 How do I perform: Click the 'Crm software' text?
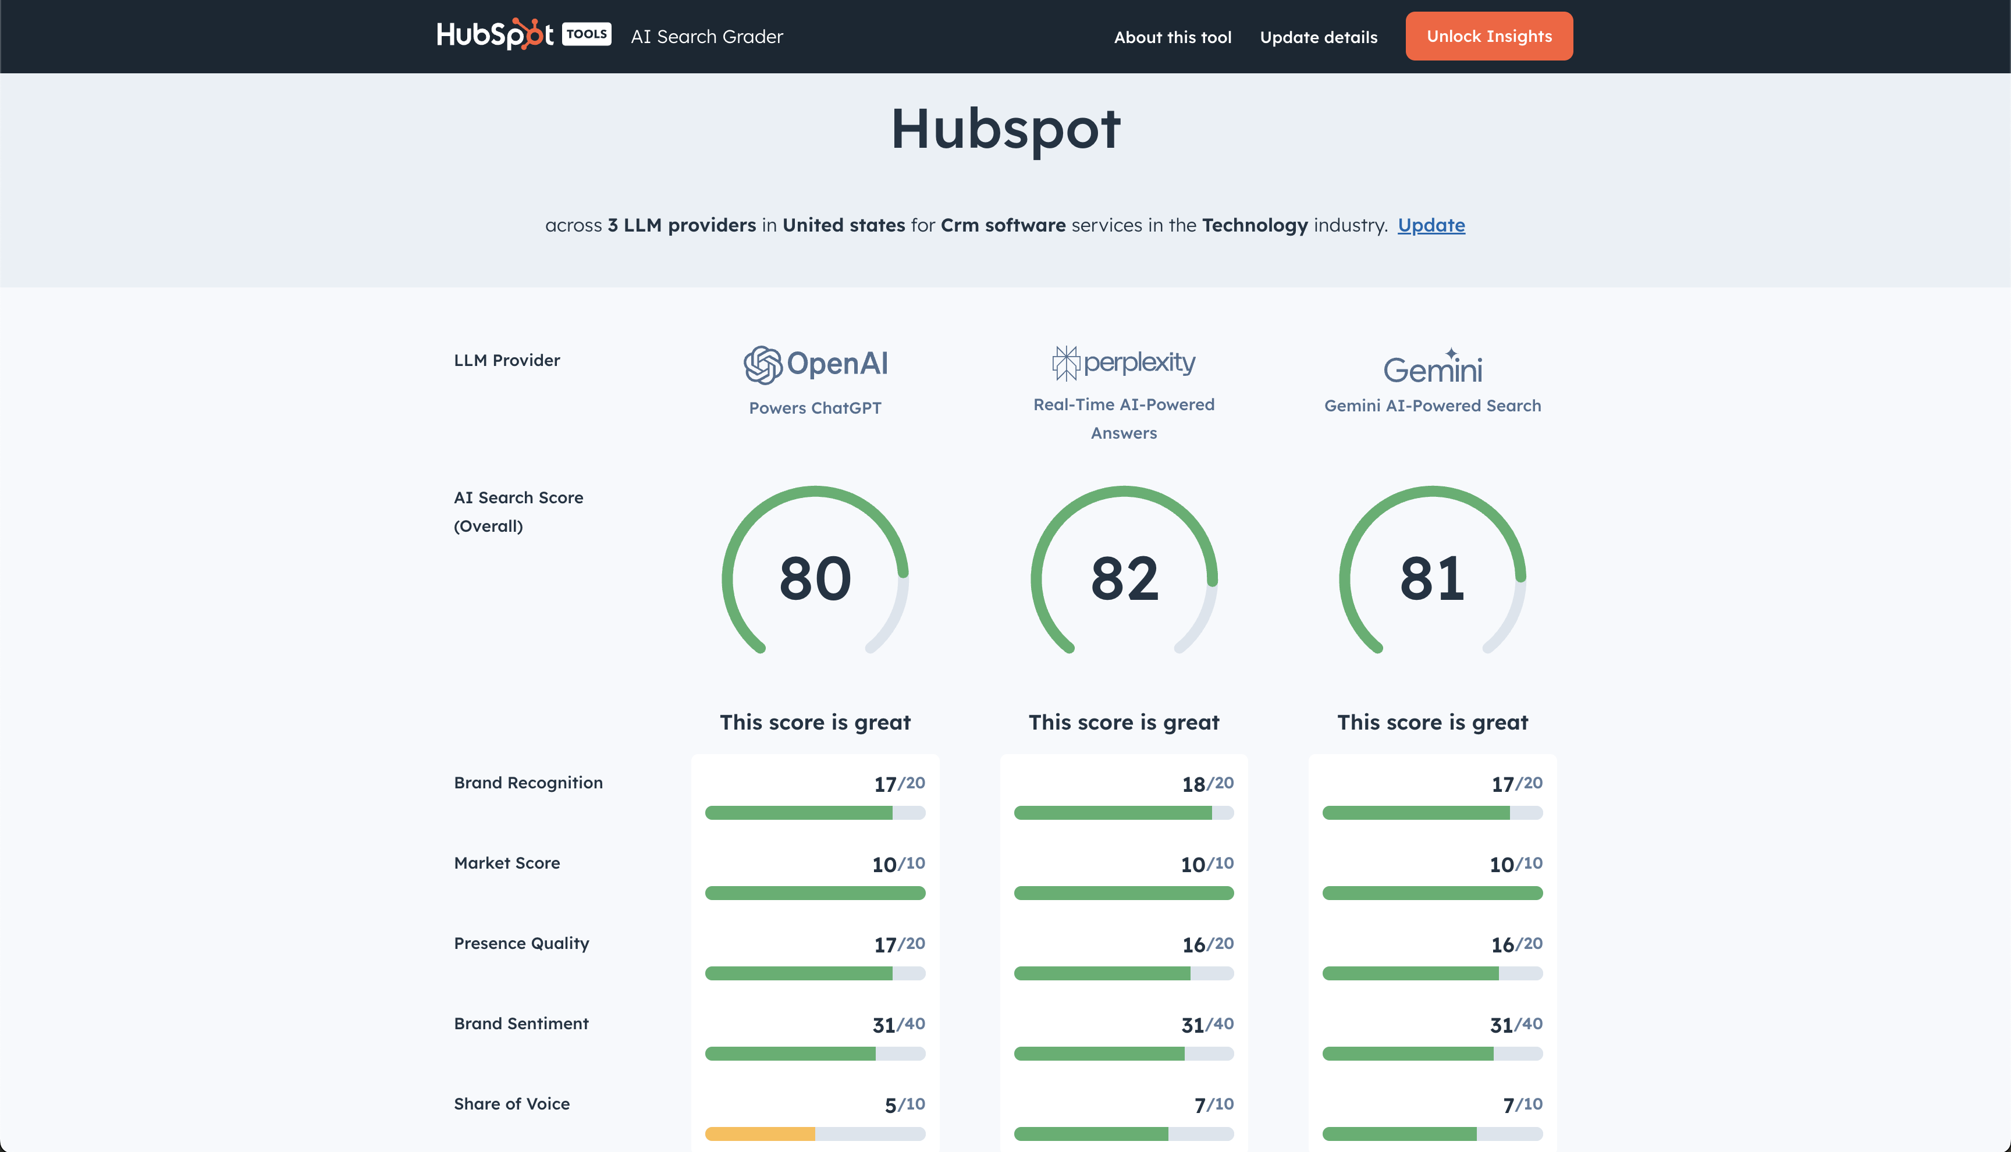point(1003,226)
